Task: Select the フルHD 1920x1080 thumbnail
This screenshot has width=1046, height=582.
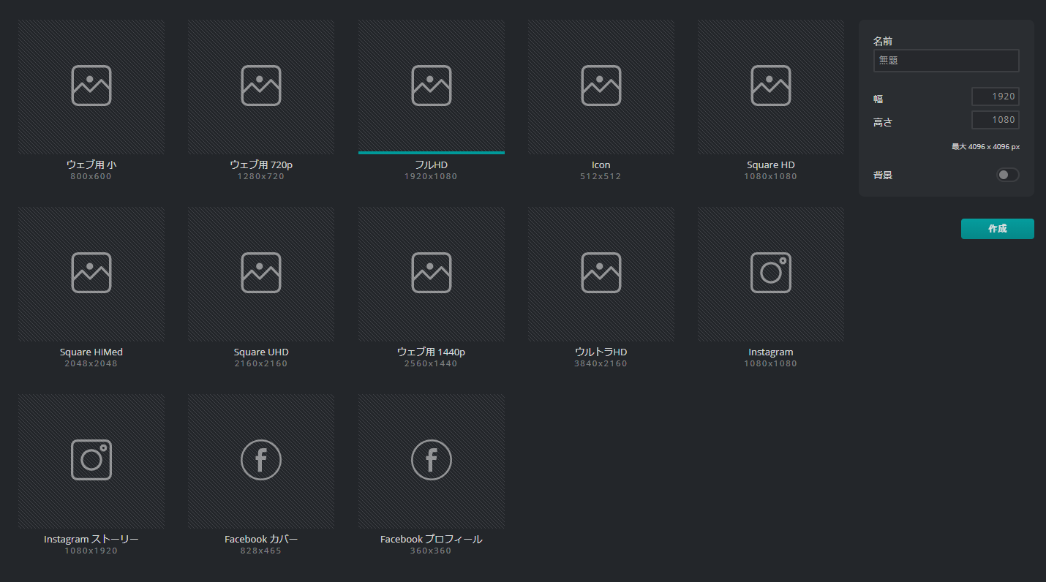Action: coord(431,86)
